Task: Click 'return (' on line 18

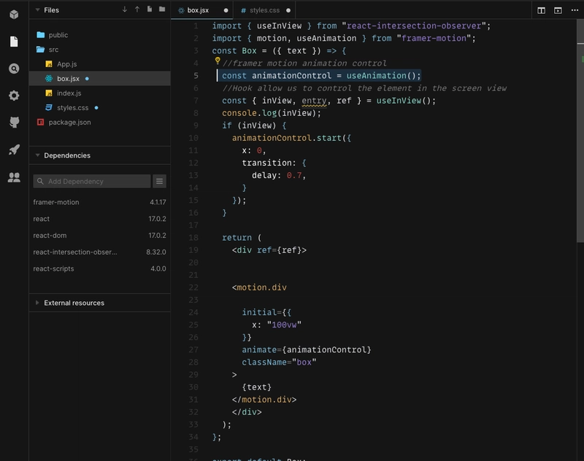Action: click(242, 237)
